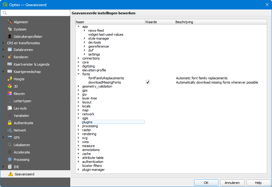Open the Processing cog icon

tap(10, 159)
